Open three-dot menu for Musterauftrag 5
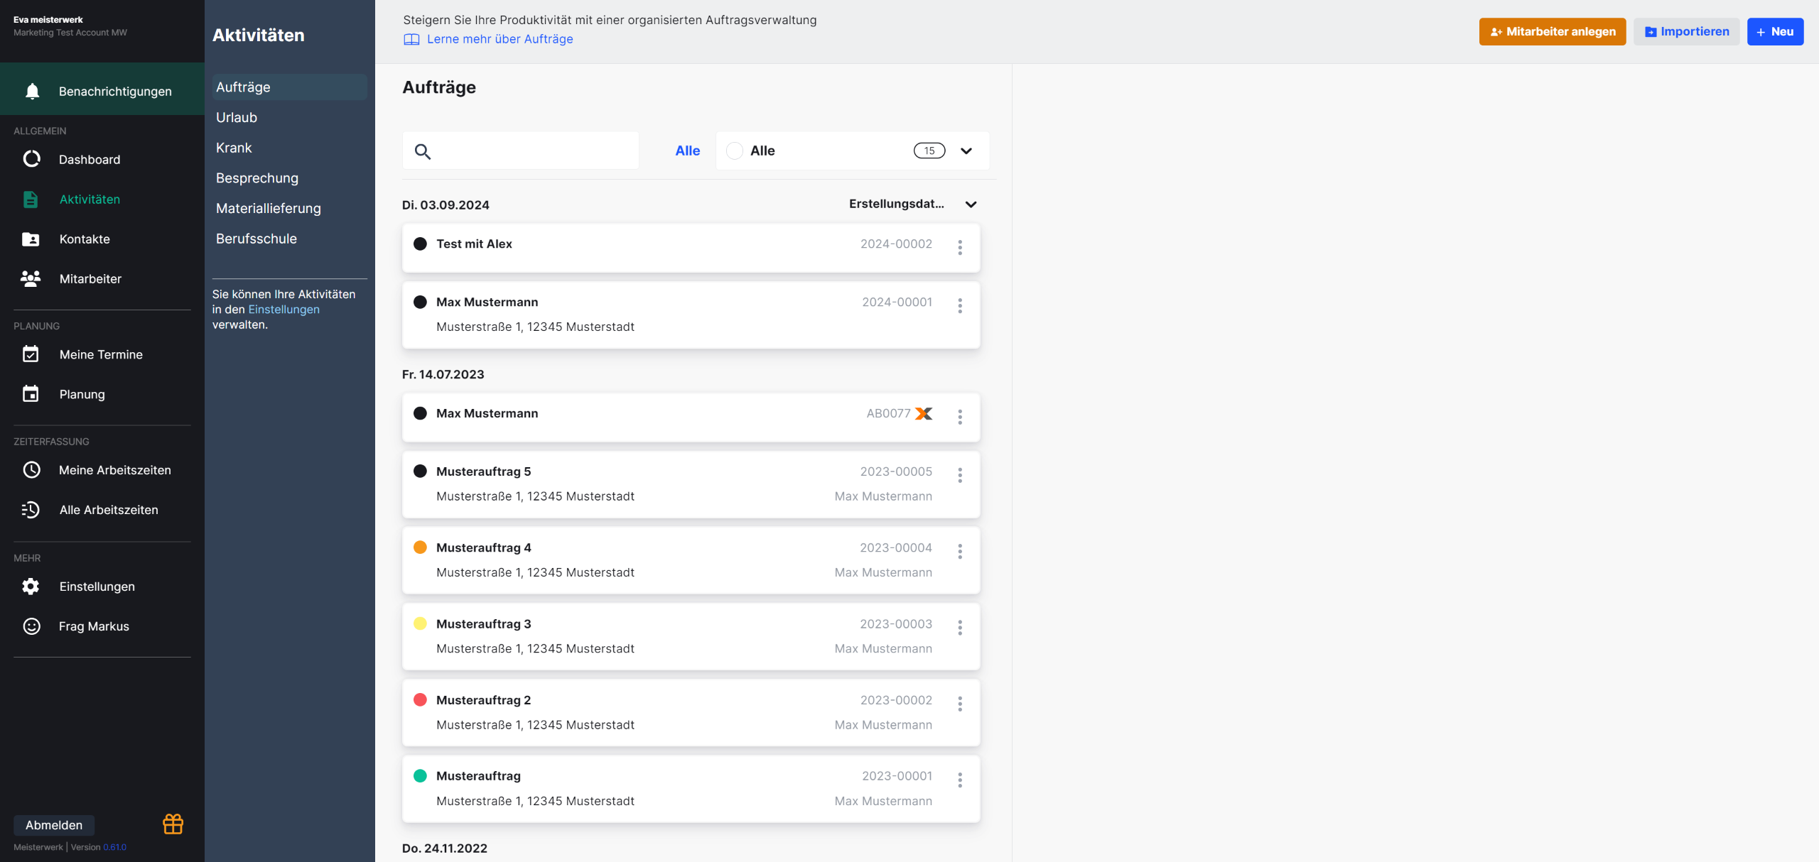The width and height of the screenshot is (1819, 862). tap(960, 475)
